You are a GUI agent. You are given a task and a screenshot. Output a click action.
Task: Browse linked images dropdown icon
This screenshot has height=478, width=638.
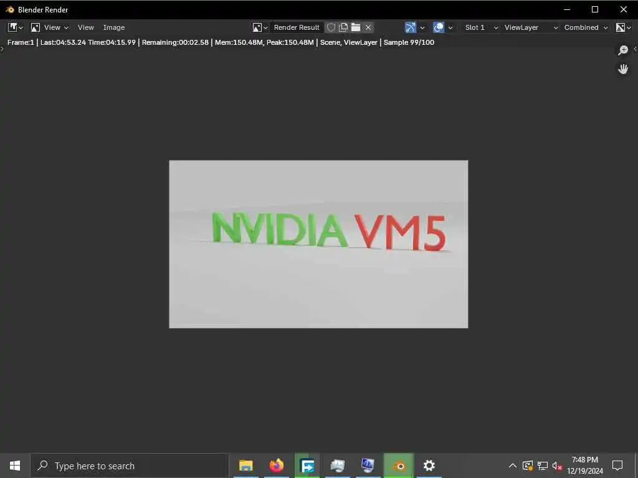(260, 27)
